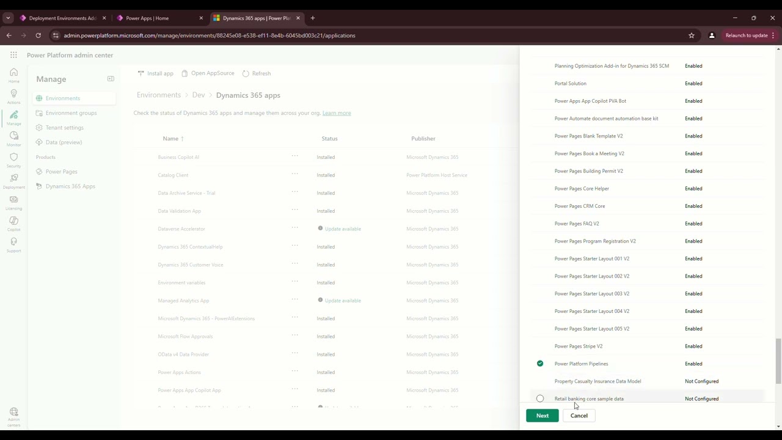This screenshot has height=440, width=782.
Task: Go to Home in left rail
Action: [13, 75]
